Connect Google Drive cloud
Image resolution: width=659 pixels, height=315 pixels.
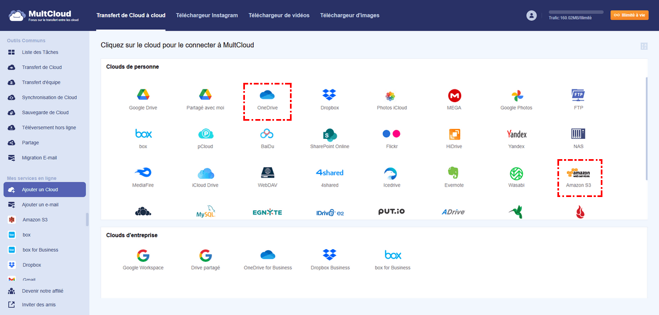pos(143,100)
